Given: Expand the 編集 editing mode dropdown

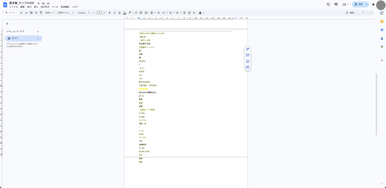Looking at the screenshot, I should 355,13.
